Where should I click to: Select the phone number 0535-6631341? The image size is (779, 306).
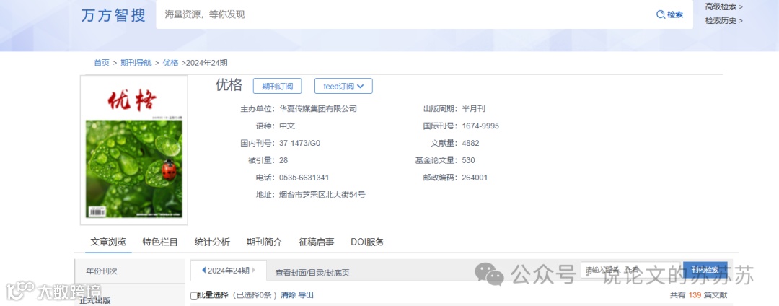point(304,178)
